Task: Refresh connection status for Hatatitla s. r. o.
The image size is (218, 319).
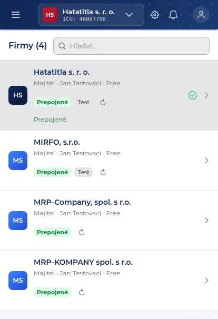Action: pyautogui.click(x=103, y=102)
